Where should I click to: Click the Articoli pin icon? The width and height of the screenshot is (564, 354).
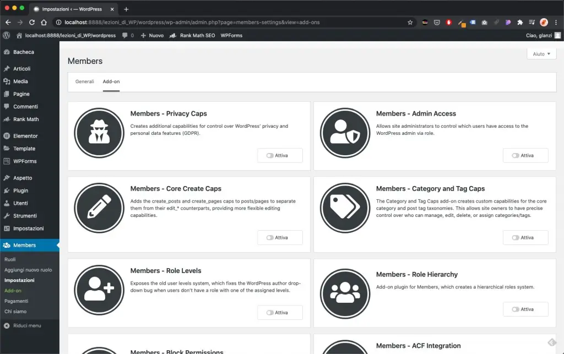point(7,69)
